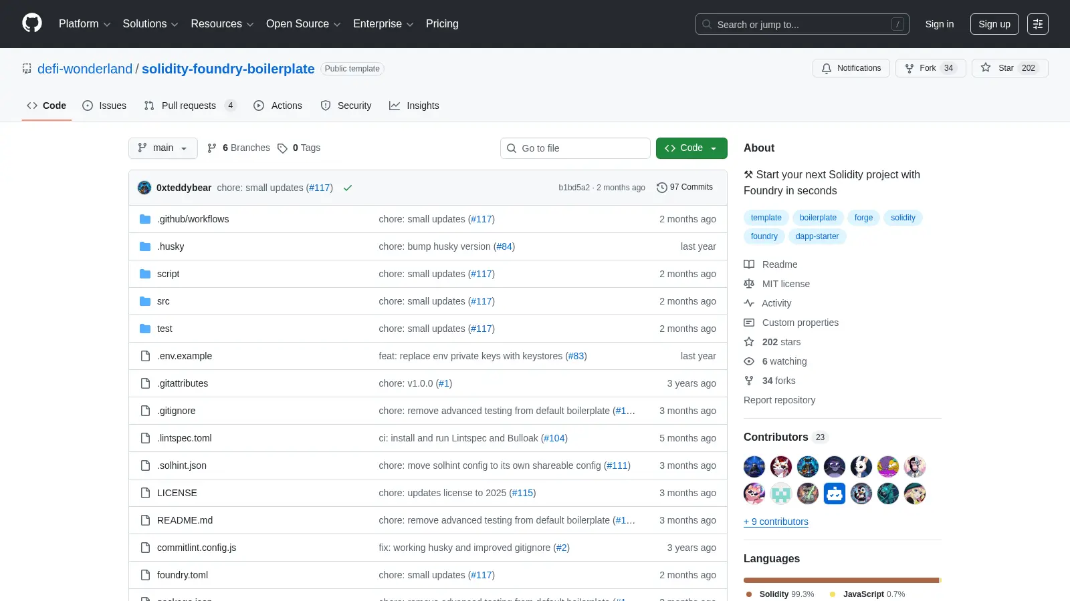Focus the Go to file search box
Viewport: 1070px width, 601px height.
pyautogui.click(x=575, y=148)
